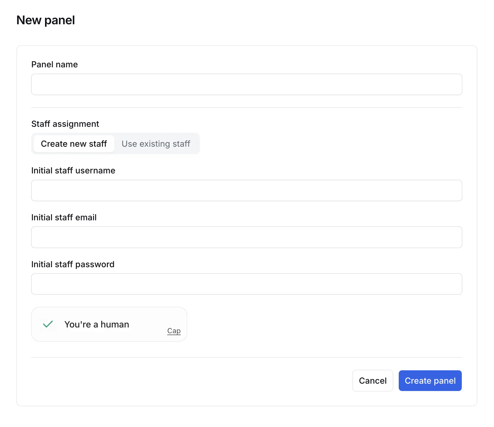
Task: Open the Cap captcha link
Action: click(x=174, y=331)
